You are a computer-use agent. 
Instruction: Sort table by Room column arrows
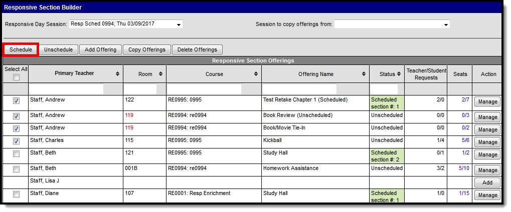pyautogui.click(x=160, y=74)
